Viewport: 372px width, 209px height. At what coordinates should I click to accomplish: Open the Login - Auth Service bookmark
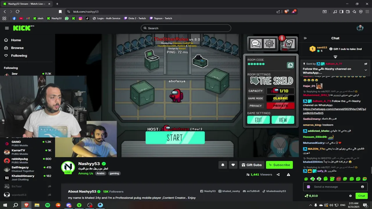(106, 18)
